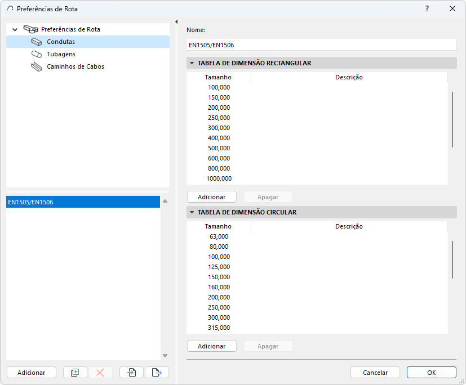Select Tubagens in the tree

pyautogui.click(x=61, y=54)
